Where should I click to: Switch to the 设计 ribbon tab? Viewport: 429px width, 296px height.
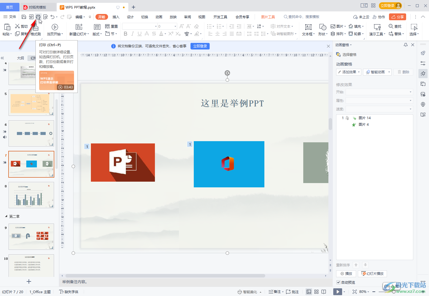point(130,17)
